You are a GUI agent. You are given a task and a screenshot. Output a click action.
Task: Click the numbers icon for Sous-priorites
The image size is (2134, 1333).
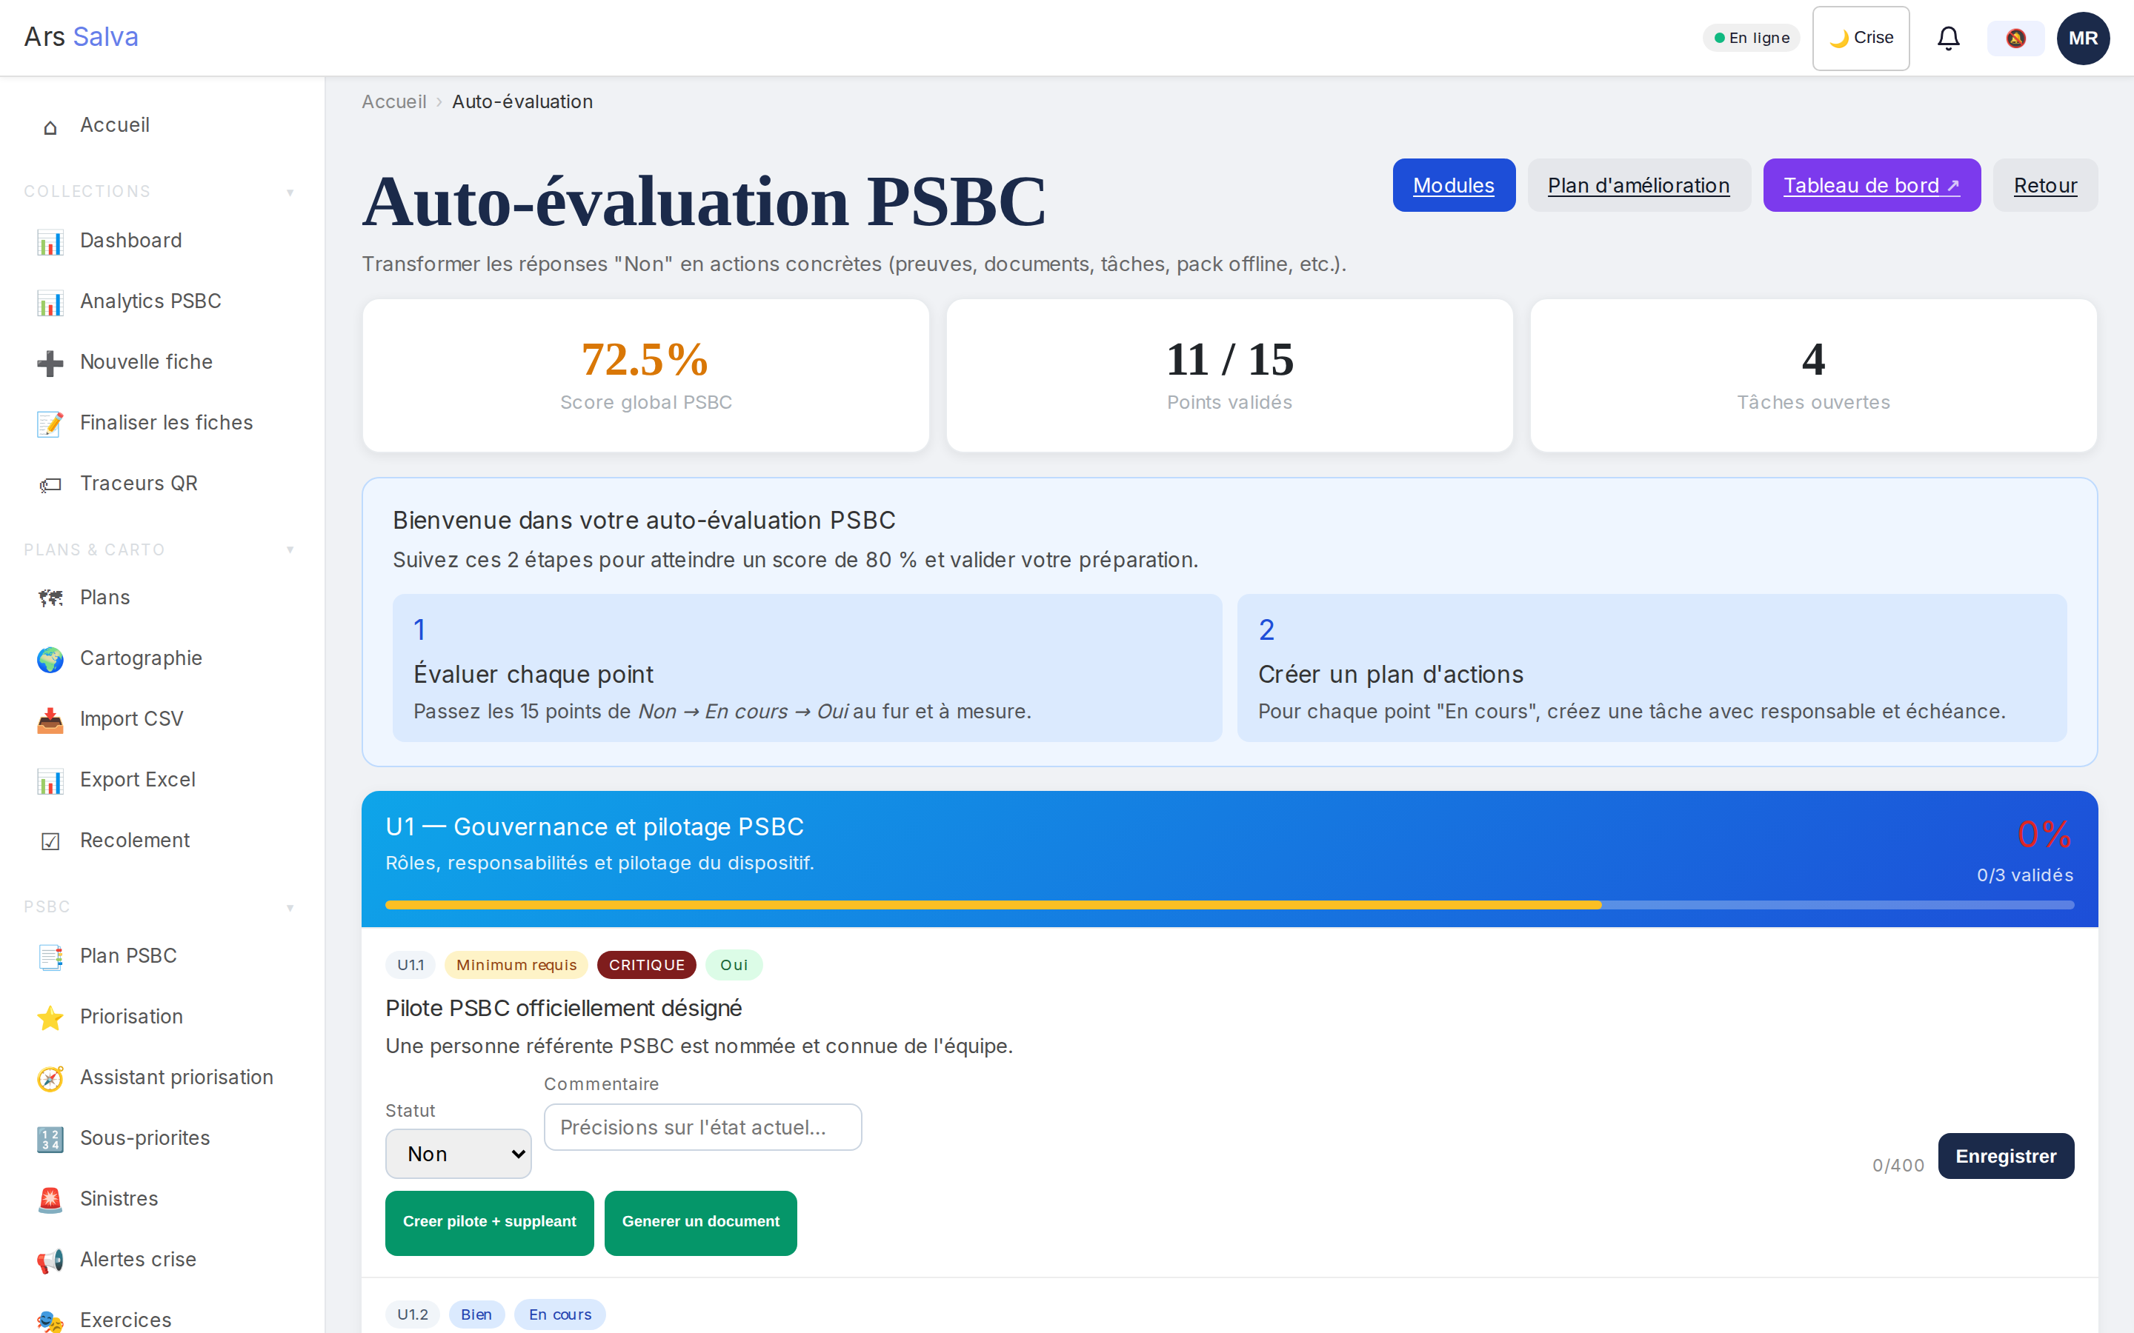click(x=50, y=1140)
